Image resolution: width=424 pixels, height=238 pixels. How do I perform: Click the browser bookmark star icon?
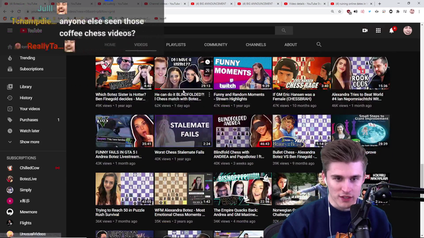point(340,12)
